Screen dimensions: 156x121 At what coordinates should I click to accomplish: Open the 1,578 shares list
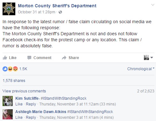pyautogui.click(x=14, y=81)
